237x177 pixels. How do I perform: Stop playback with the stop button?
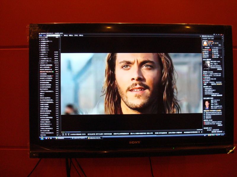tap(66, 134)
